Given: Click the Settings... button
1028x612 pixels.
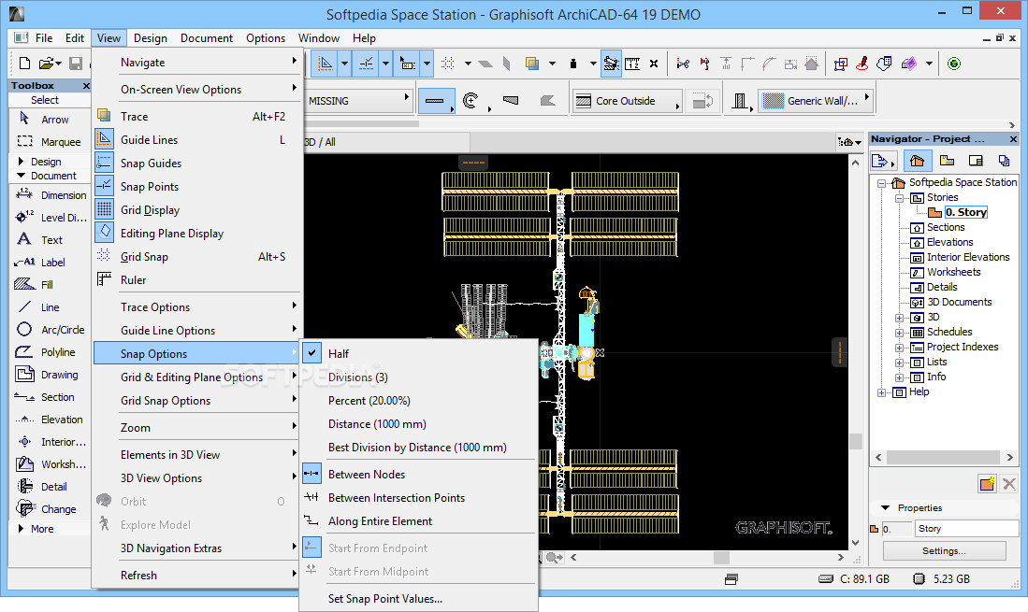Looking at the screenshot, I should point(944,550).
